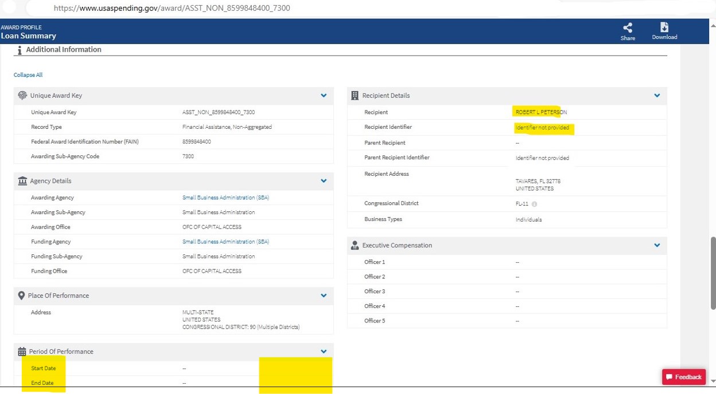Open Awarding Agency Small Business Administration link
The image size is (716, 394).
(225, 198)
